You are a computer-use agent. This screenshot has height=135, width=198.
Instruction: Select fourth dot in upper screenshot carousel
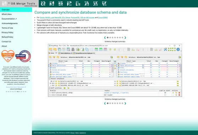pyautogui.click(x=115, y=37)
